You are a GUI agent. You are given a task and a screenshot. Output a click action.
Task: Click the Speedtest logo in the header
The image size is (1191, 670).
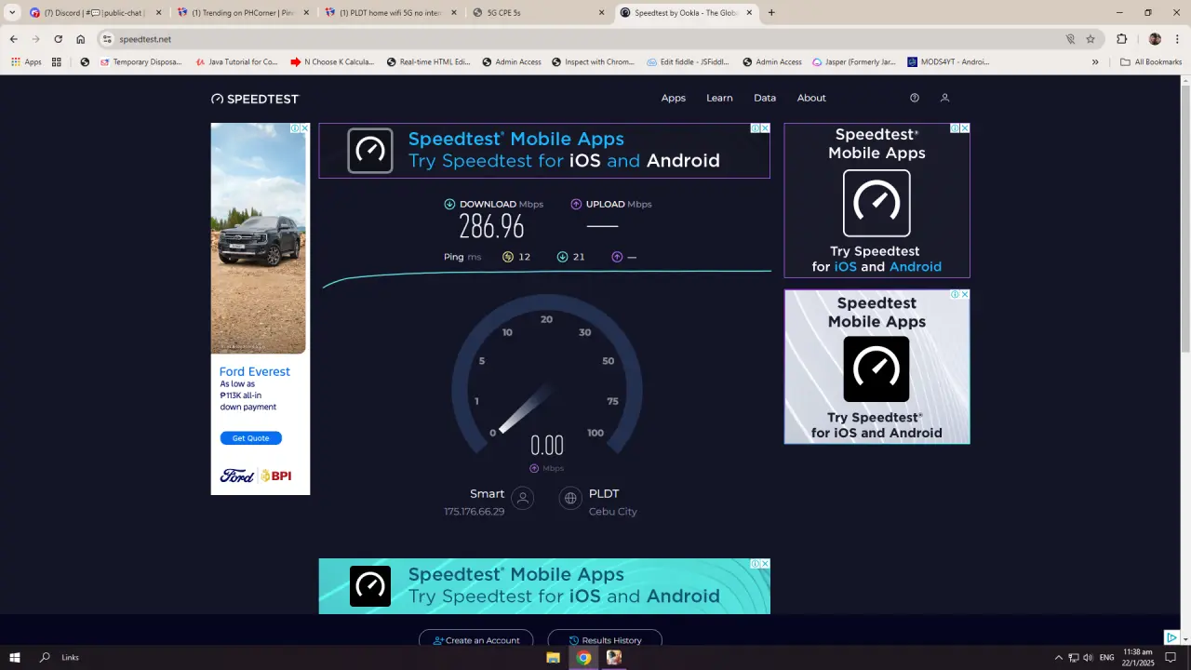pos(255,99)
